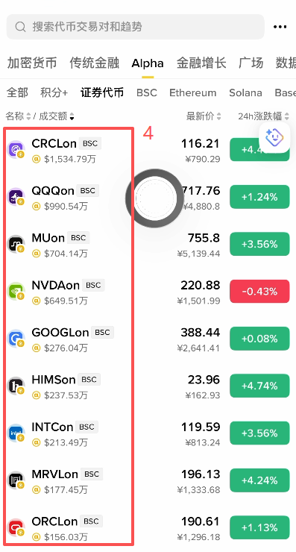Sort by 成交额 volume arrow
The width and height of the screenshot is (296, 552).
[72, 116]
